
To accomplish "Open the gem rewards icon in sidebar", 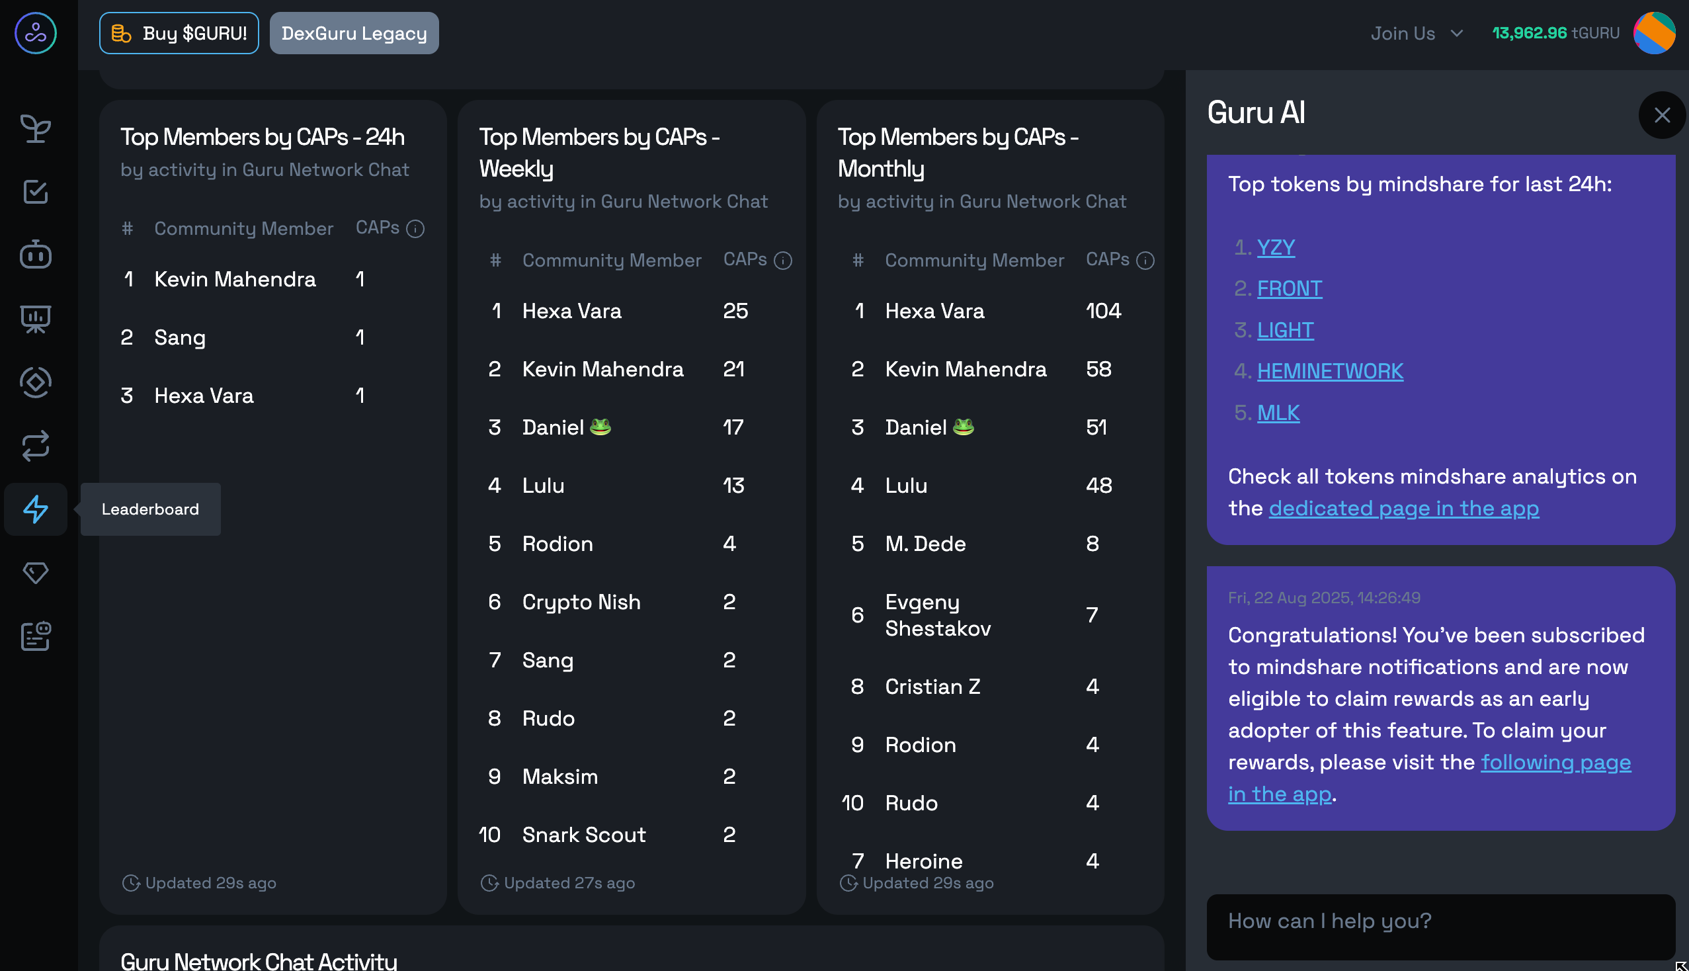I will click(34, 573).
